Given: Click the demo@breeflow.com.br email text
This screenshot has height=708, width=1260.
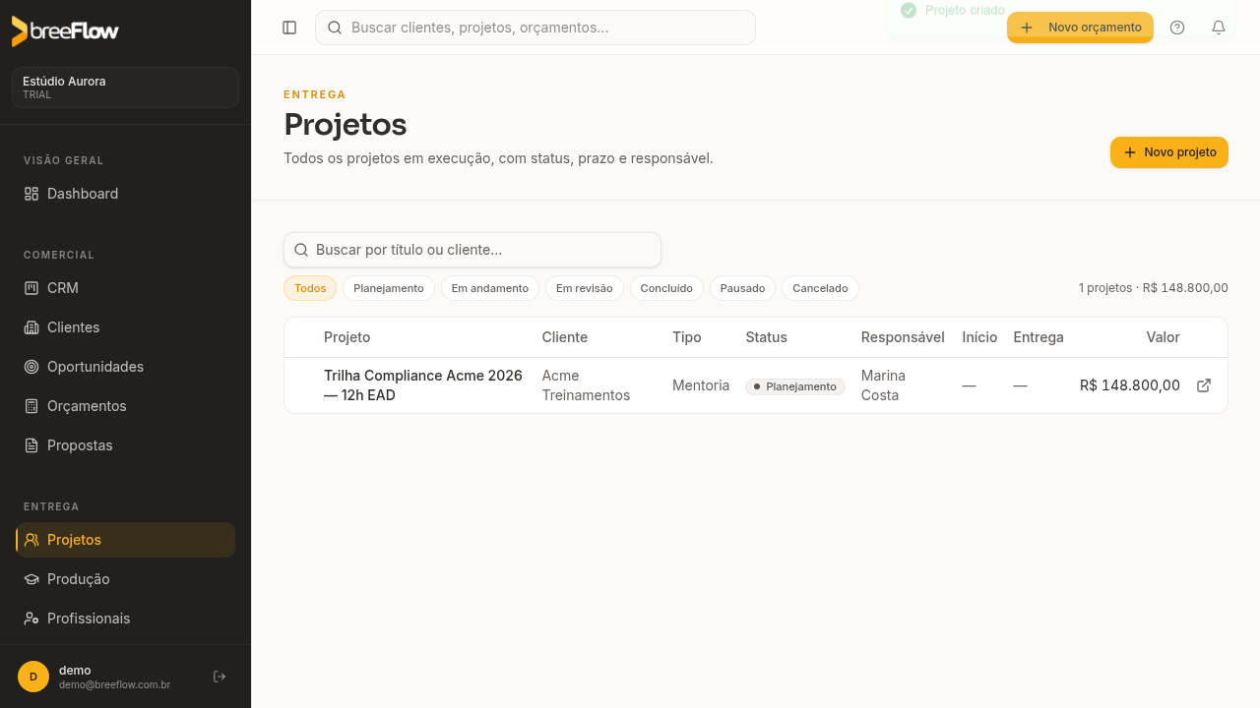Looking at the screenshot, I should point(115,684).
